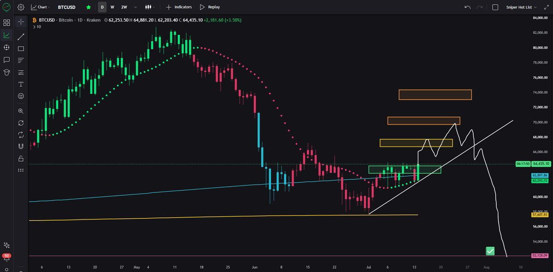Toggle BTCUSD favorite star
553x272 pixels.
(88, 7)
